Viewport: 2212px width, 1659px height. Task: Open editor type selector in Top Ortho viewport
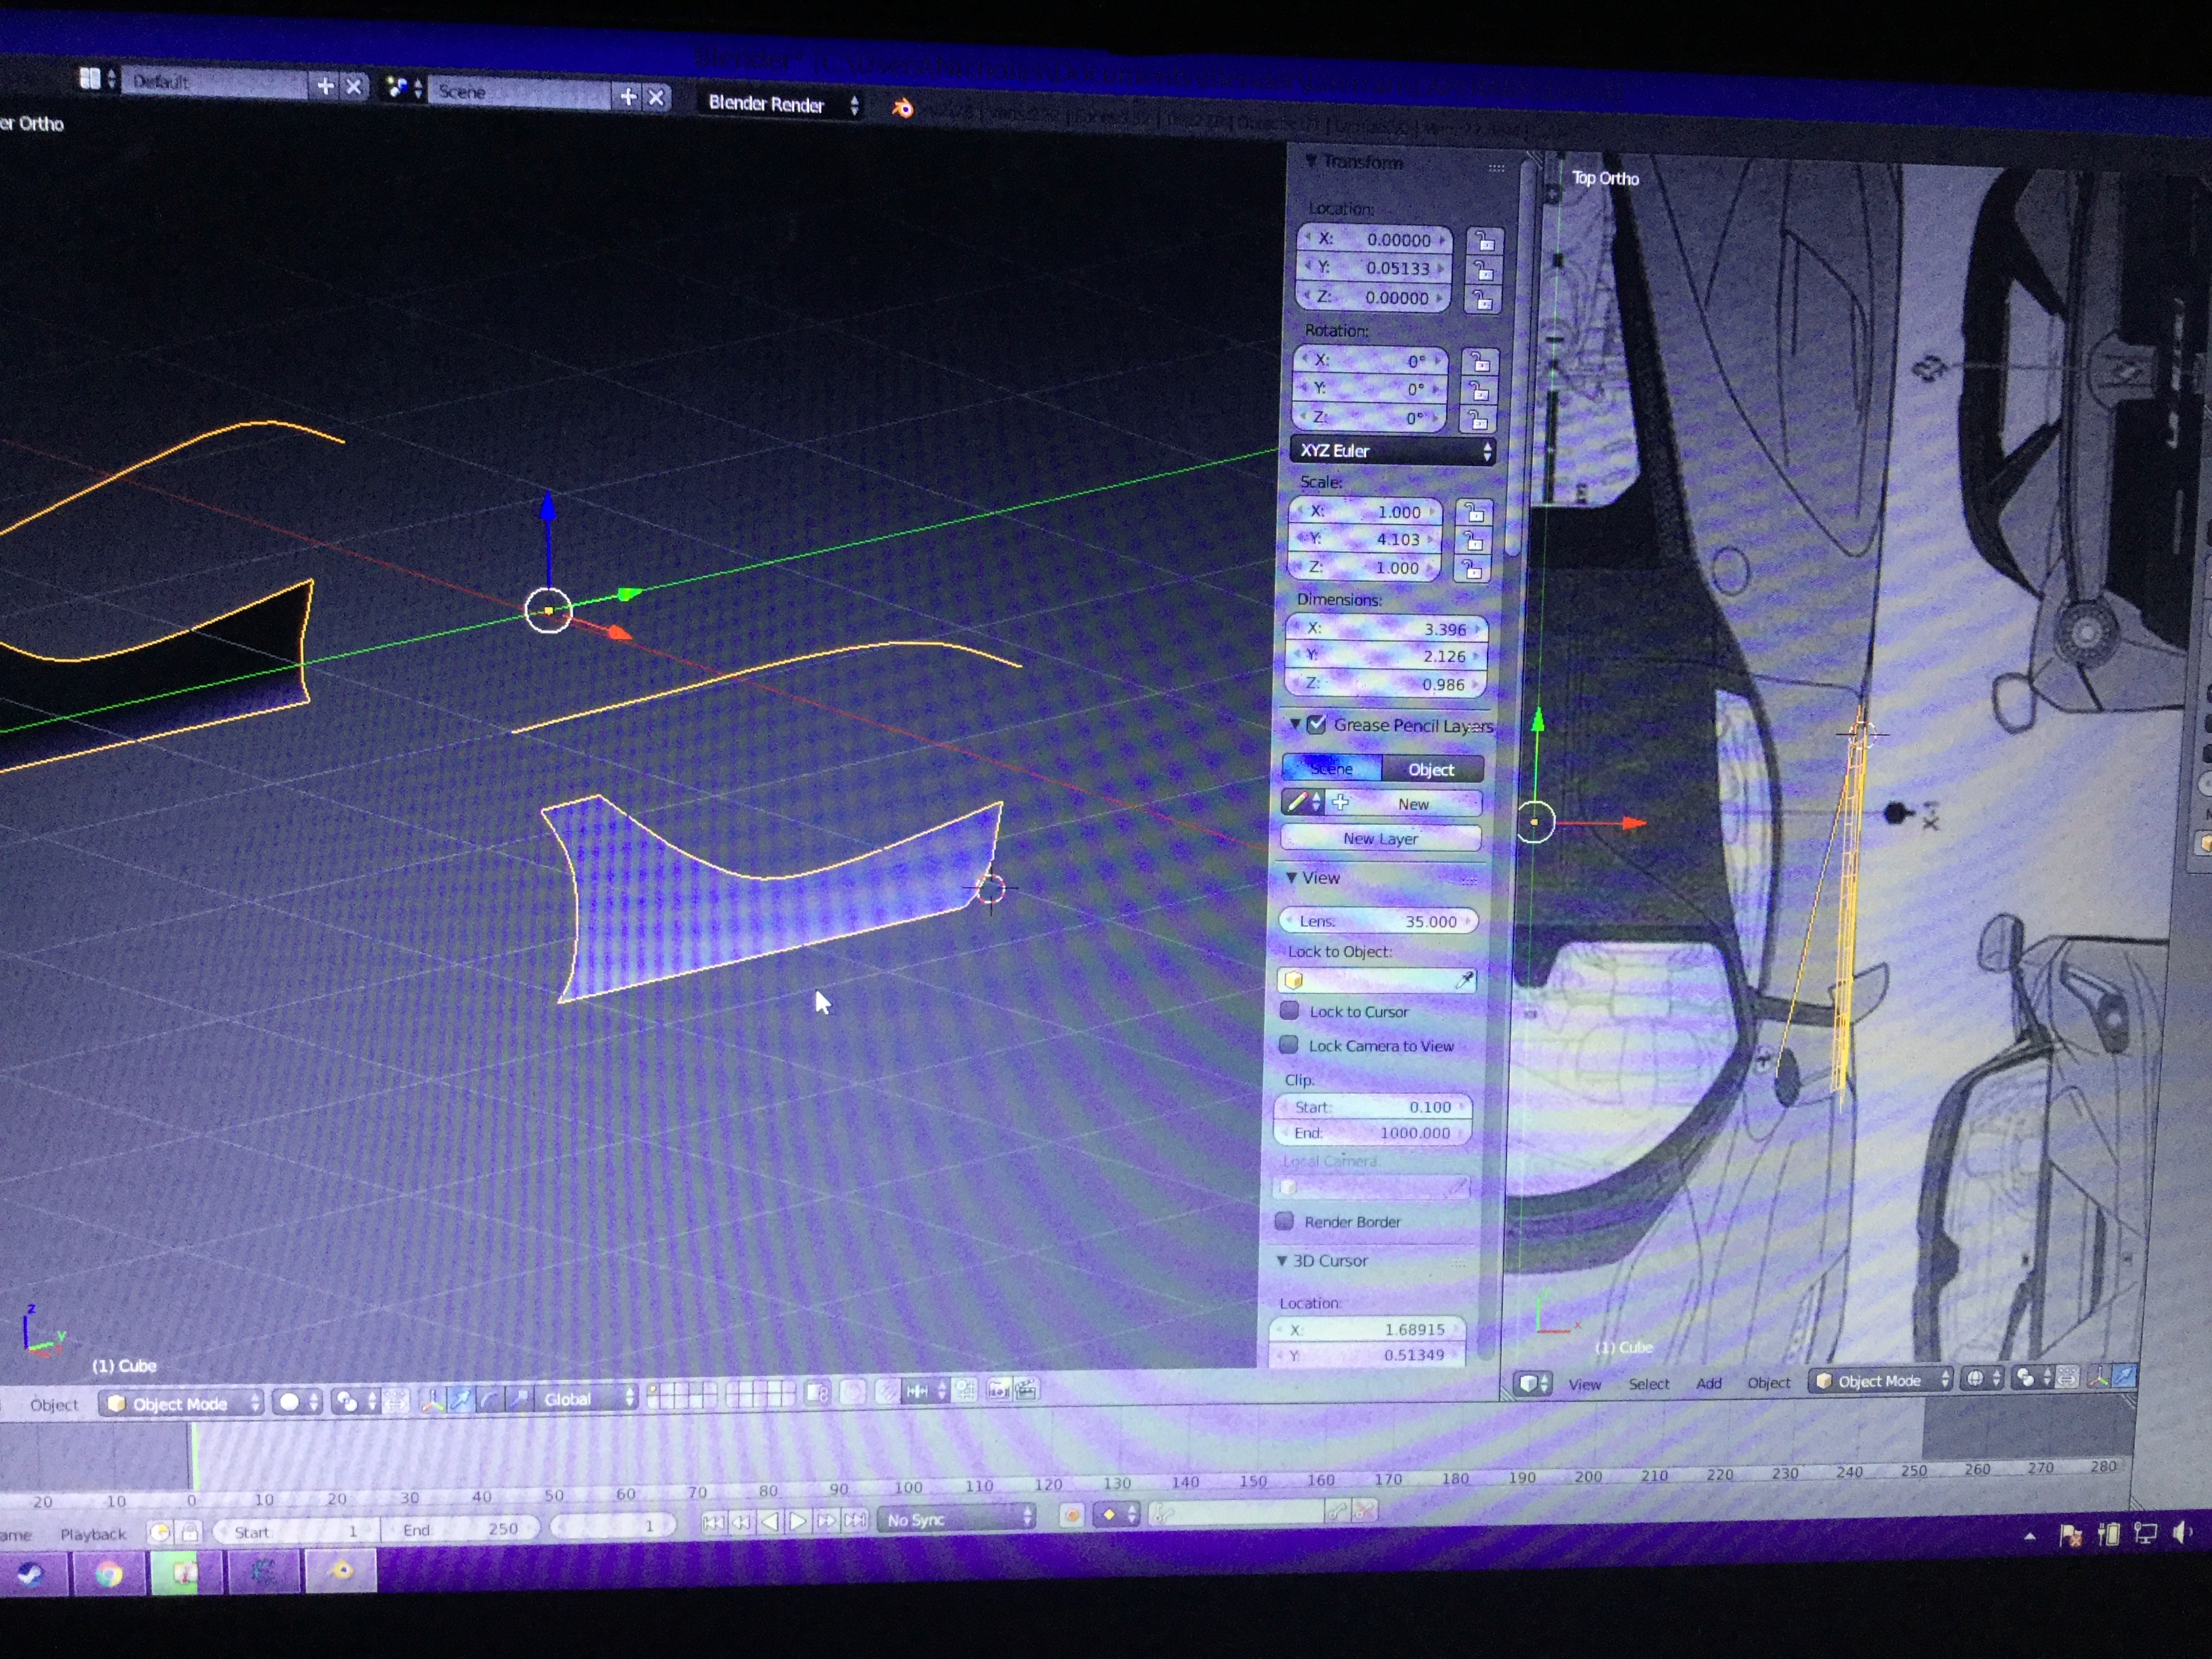[x=1533, y=1383]
